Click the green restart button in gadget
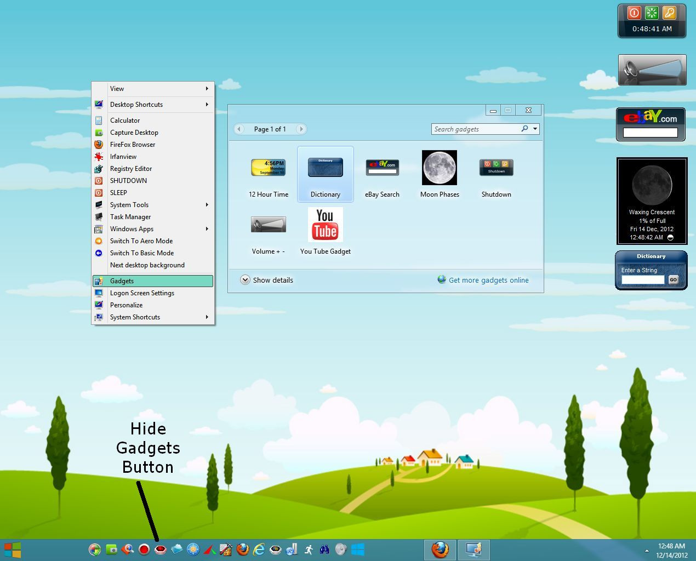The image size is (696, 561). (652, 13)
